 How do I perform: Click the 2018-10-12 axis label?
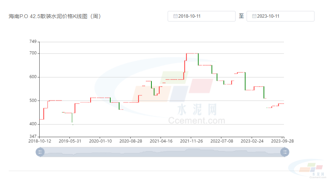tap(40, 141)
